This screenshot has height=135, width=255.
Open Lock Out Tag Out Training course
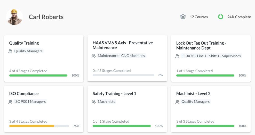coord(201,46)
